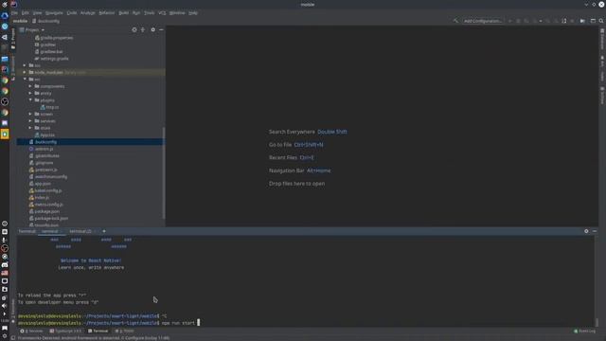This screenshot has width=606, height=341.
Task: Open the View menu
Action: (x=37, y=12)
